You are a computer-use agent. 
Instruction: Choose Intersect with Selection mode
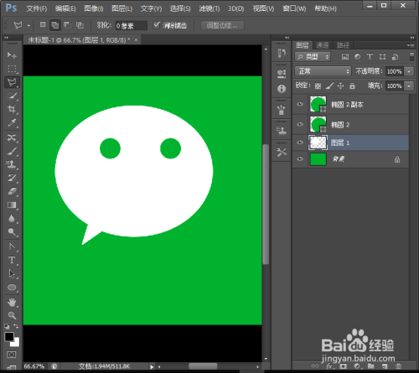pos(80,25)
